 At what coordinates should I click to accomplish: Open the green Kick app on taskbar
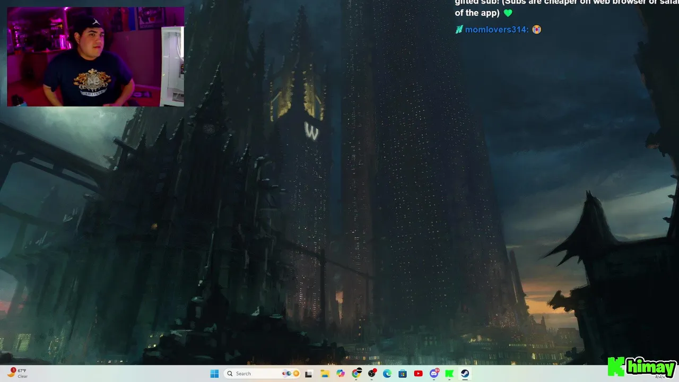point(449,374)
